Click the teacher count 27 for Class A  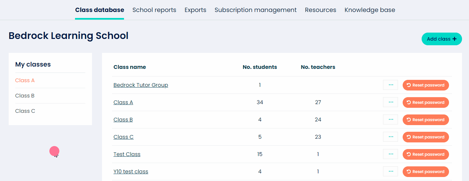point(318,102)
